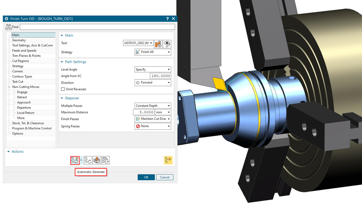362x223 pixels.
Task: Select Feeds and Speeds in the tree
Action: tap(24, 50)
